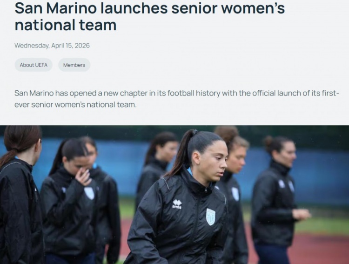Click the green grass strip in the photo
Image resolution: width=349 pixels, height=264 pixels.
tap(323, 225)
